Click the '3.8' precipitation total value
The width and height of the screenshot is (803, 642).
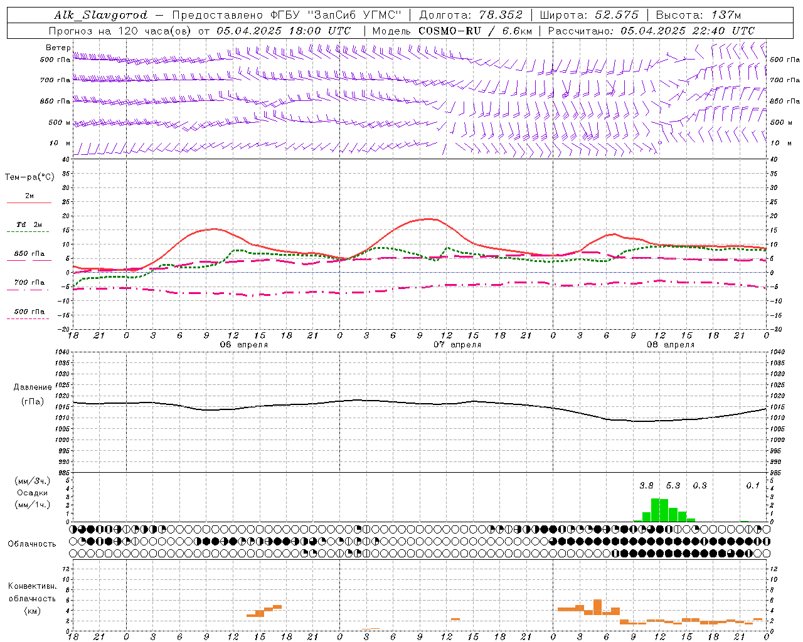click(646, 486)
